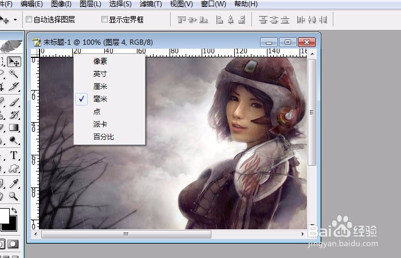Open the 图层(L) menu
Screen dimensions: 401x258
(x=91, y=4)
